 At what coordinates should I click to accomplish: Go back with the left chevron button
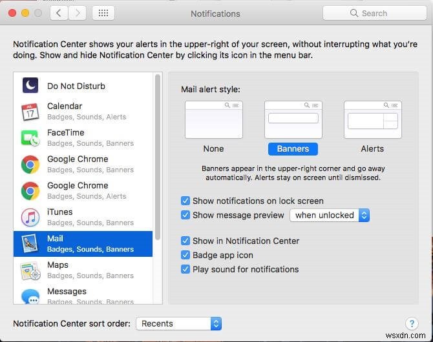pos(59,13)
